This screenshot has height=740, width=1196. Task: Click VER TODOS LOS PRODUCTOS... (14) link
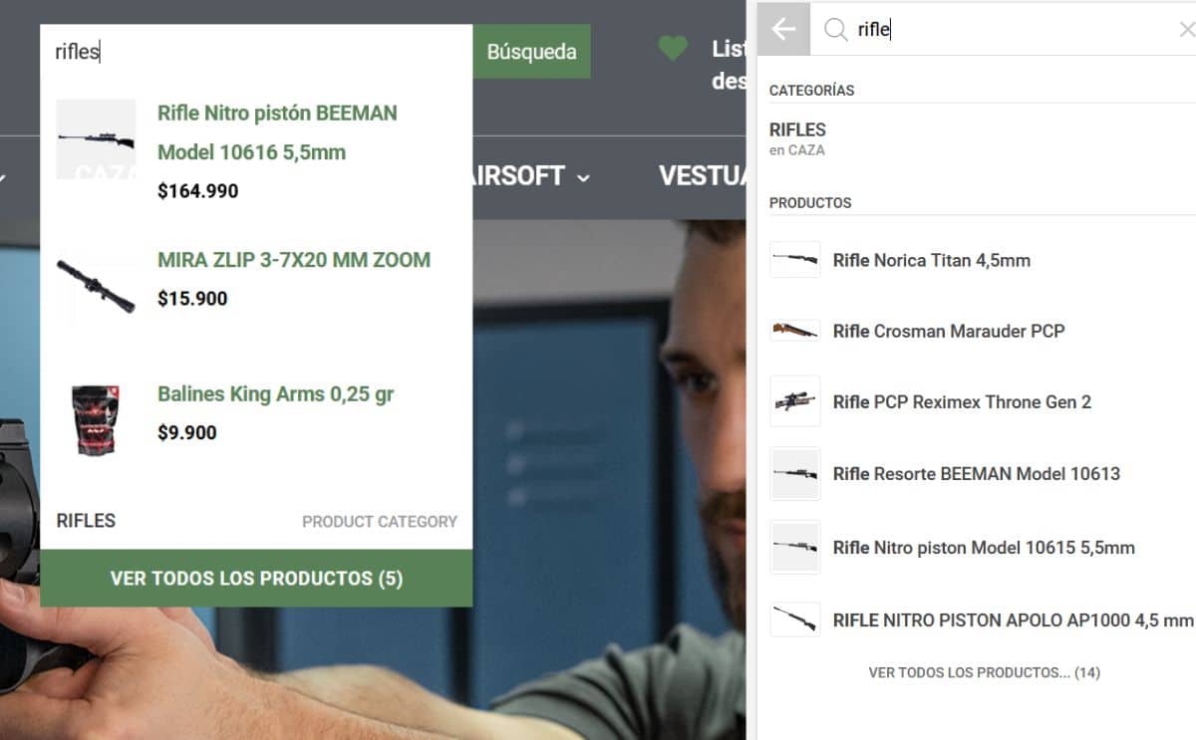tap(984, 672)
